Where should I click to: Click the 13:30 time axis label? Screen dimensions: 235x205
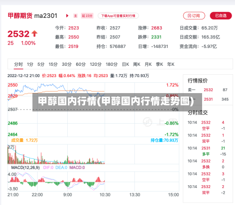click(135, 195)
